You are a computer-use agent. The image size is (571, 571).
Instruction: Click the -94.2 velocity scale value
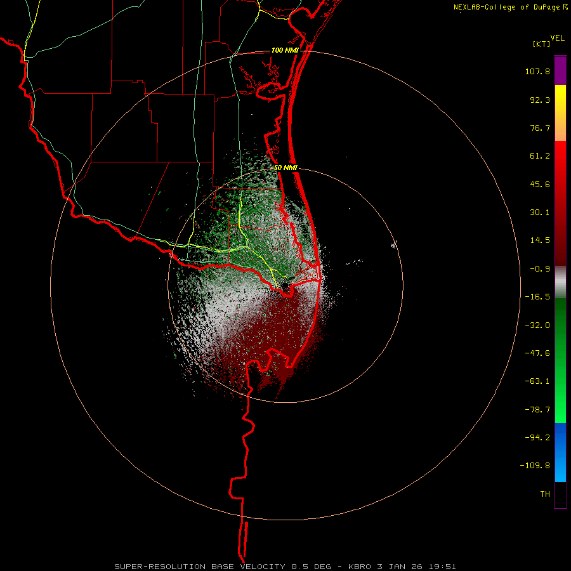coord(537,438)
